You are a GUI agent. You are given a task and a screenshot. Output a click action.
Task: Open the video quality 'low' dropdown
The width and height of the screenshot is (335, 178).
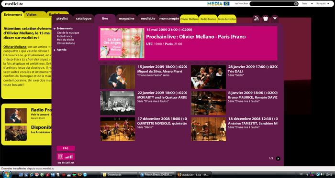(307, 4)
